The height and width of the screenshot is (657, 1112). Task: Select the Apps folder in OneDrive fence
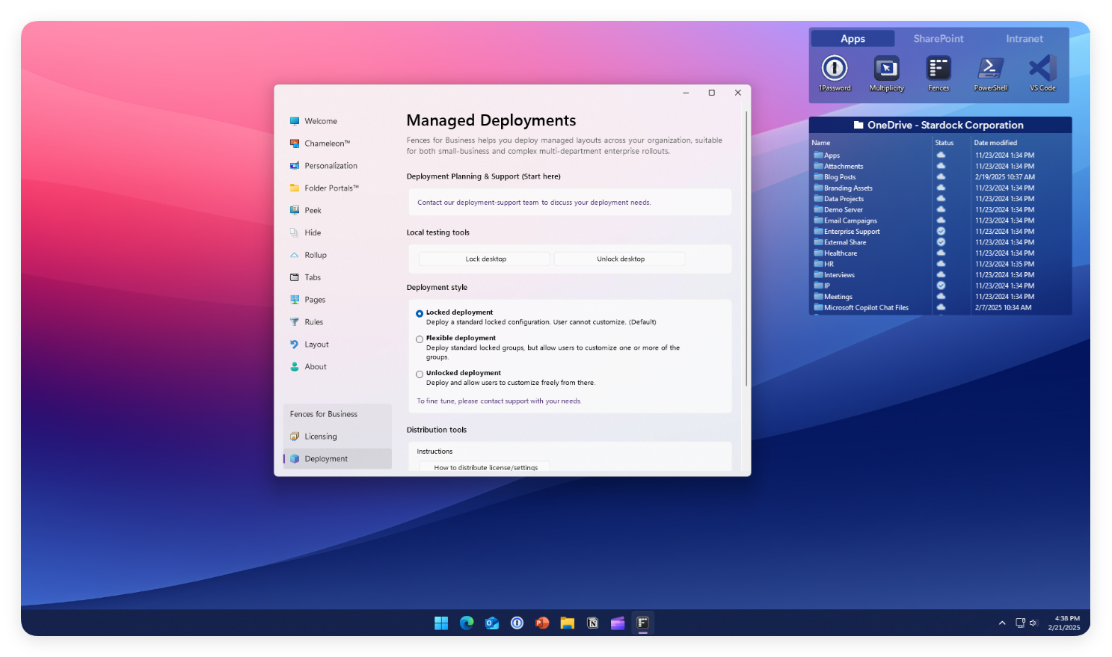(826, 155)
